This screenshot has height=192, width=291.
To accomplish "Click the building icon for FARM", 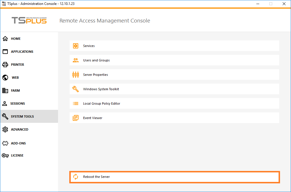I will pos(5,91).
